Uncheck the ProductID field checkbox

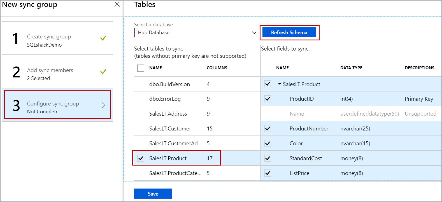click(x=268, y=99)
